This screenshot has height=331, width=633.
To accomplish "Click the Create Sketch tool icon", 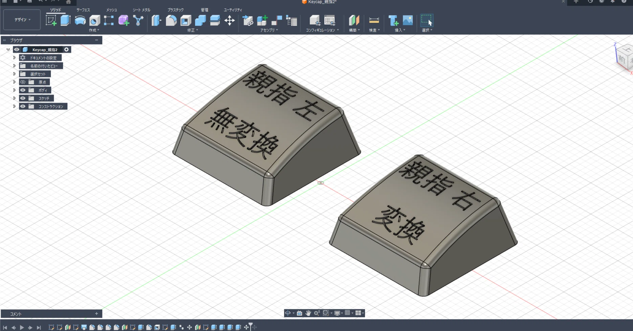I will (51, 21).
